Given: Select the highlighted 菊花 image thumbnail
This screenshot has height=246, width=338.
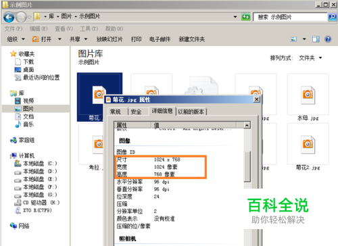Looking at the screenshot, I should (x=91, y=97).
